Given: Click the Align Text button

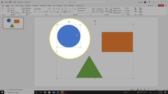Looking at the screenshot, I should [x=81, y=11].
